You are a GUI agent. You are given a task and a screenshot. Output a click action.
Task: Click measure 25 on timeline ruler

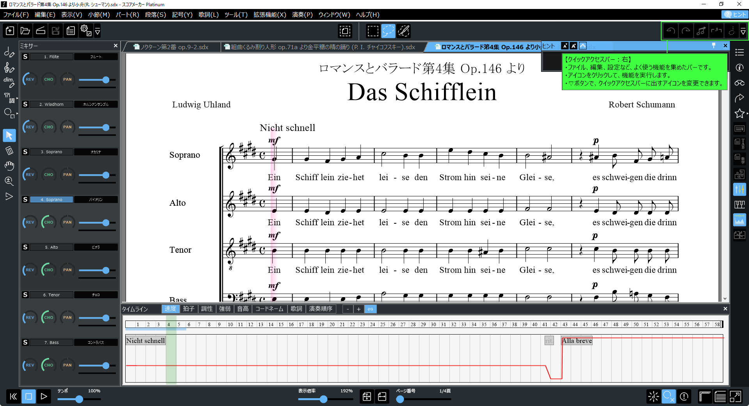(383, 324)
